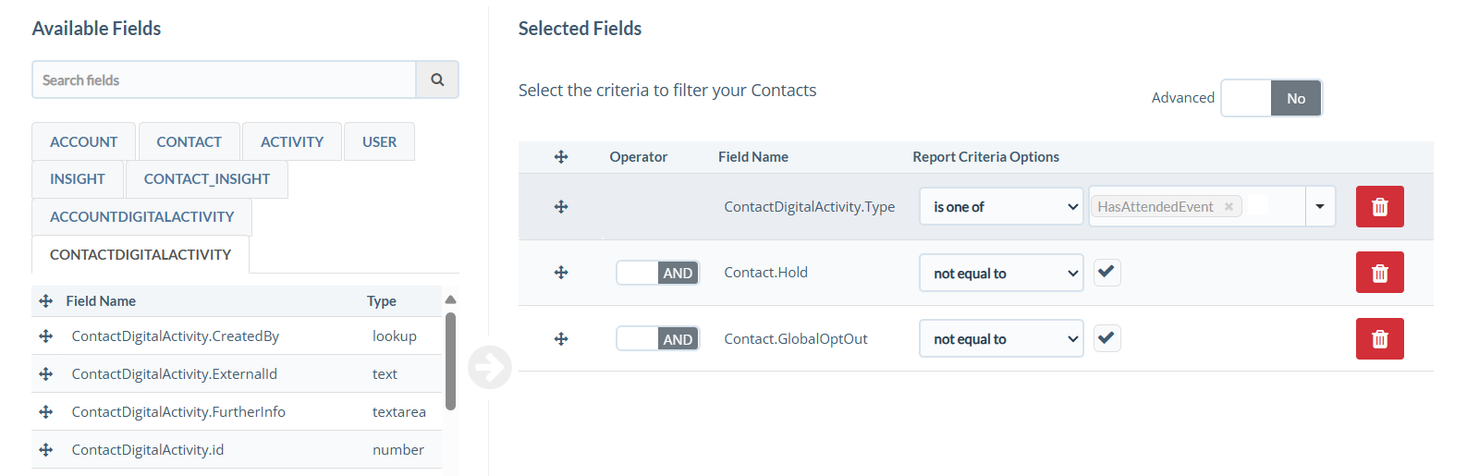Delete the Contact.Hold filter row
The width and height of the screenshot is (1467, 476).
(1379, 273)
